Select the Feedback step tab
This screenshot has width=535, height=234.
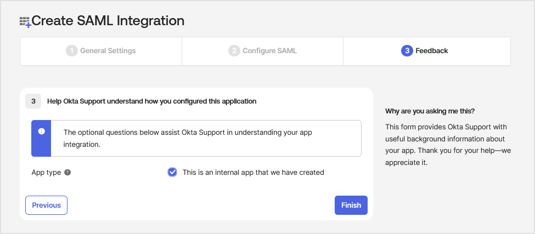(x=427, y=51)
